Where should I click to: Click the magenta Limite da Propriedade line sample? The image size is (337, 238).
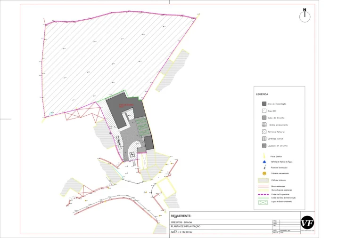[x=264, y=194]
